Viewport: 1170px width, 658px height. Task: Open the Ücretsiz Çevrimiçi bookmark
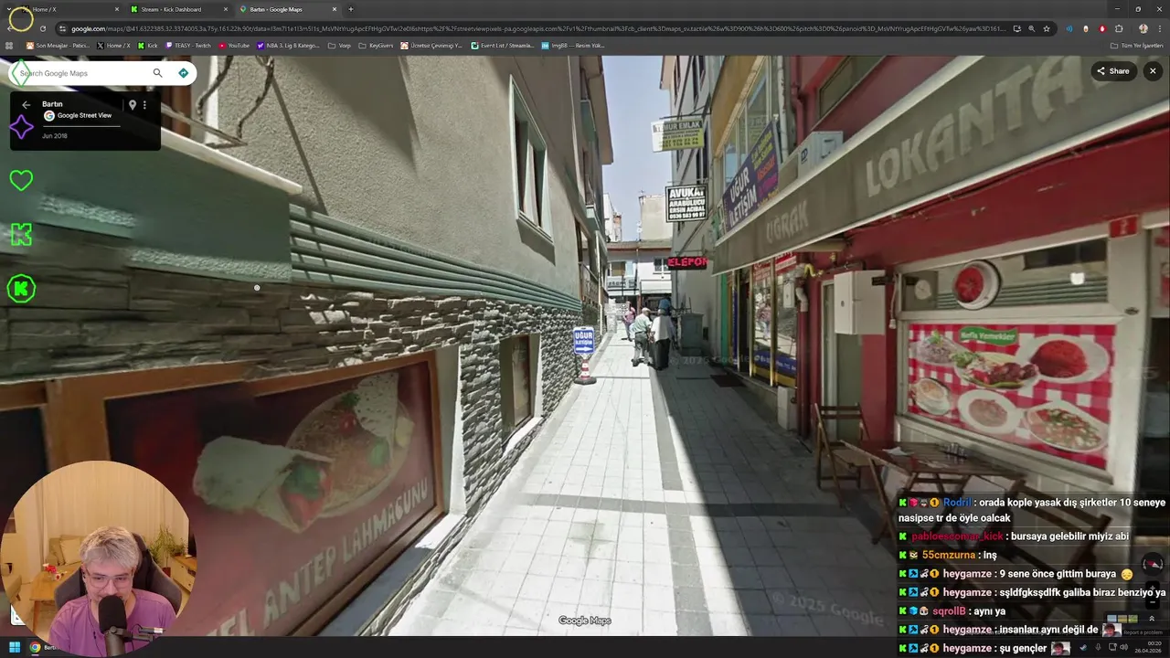(x=431, y=45)
